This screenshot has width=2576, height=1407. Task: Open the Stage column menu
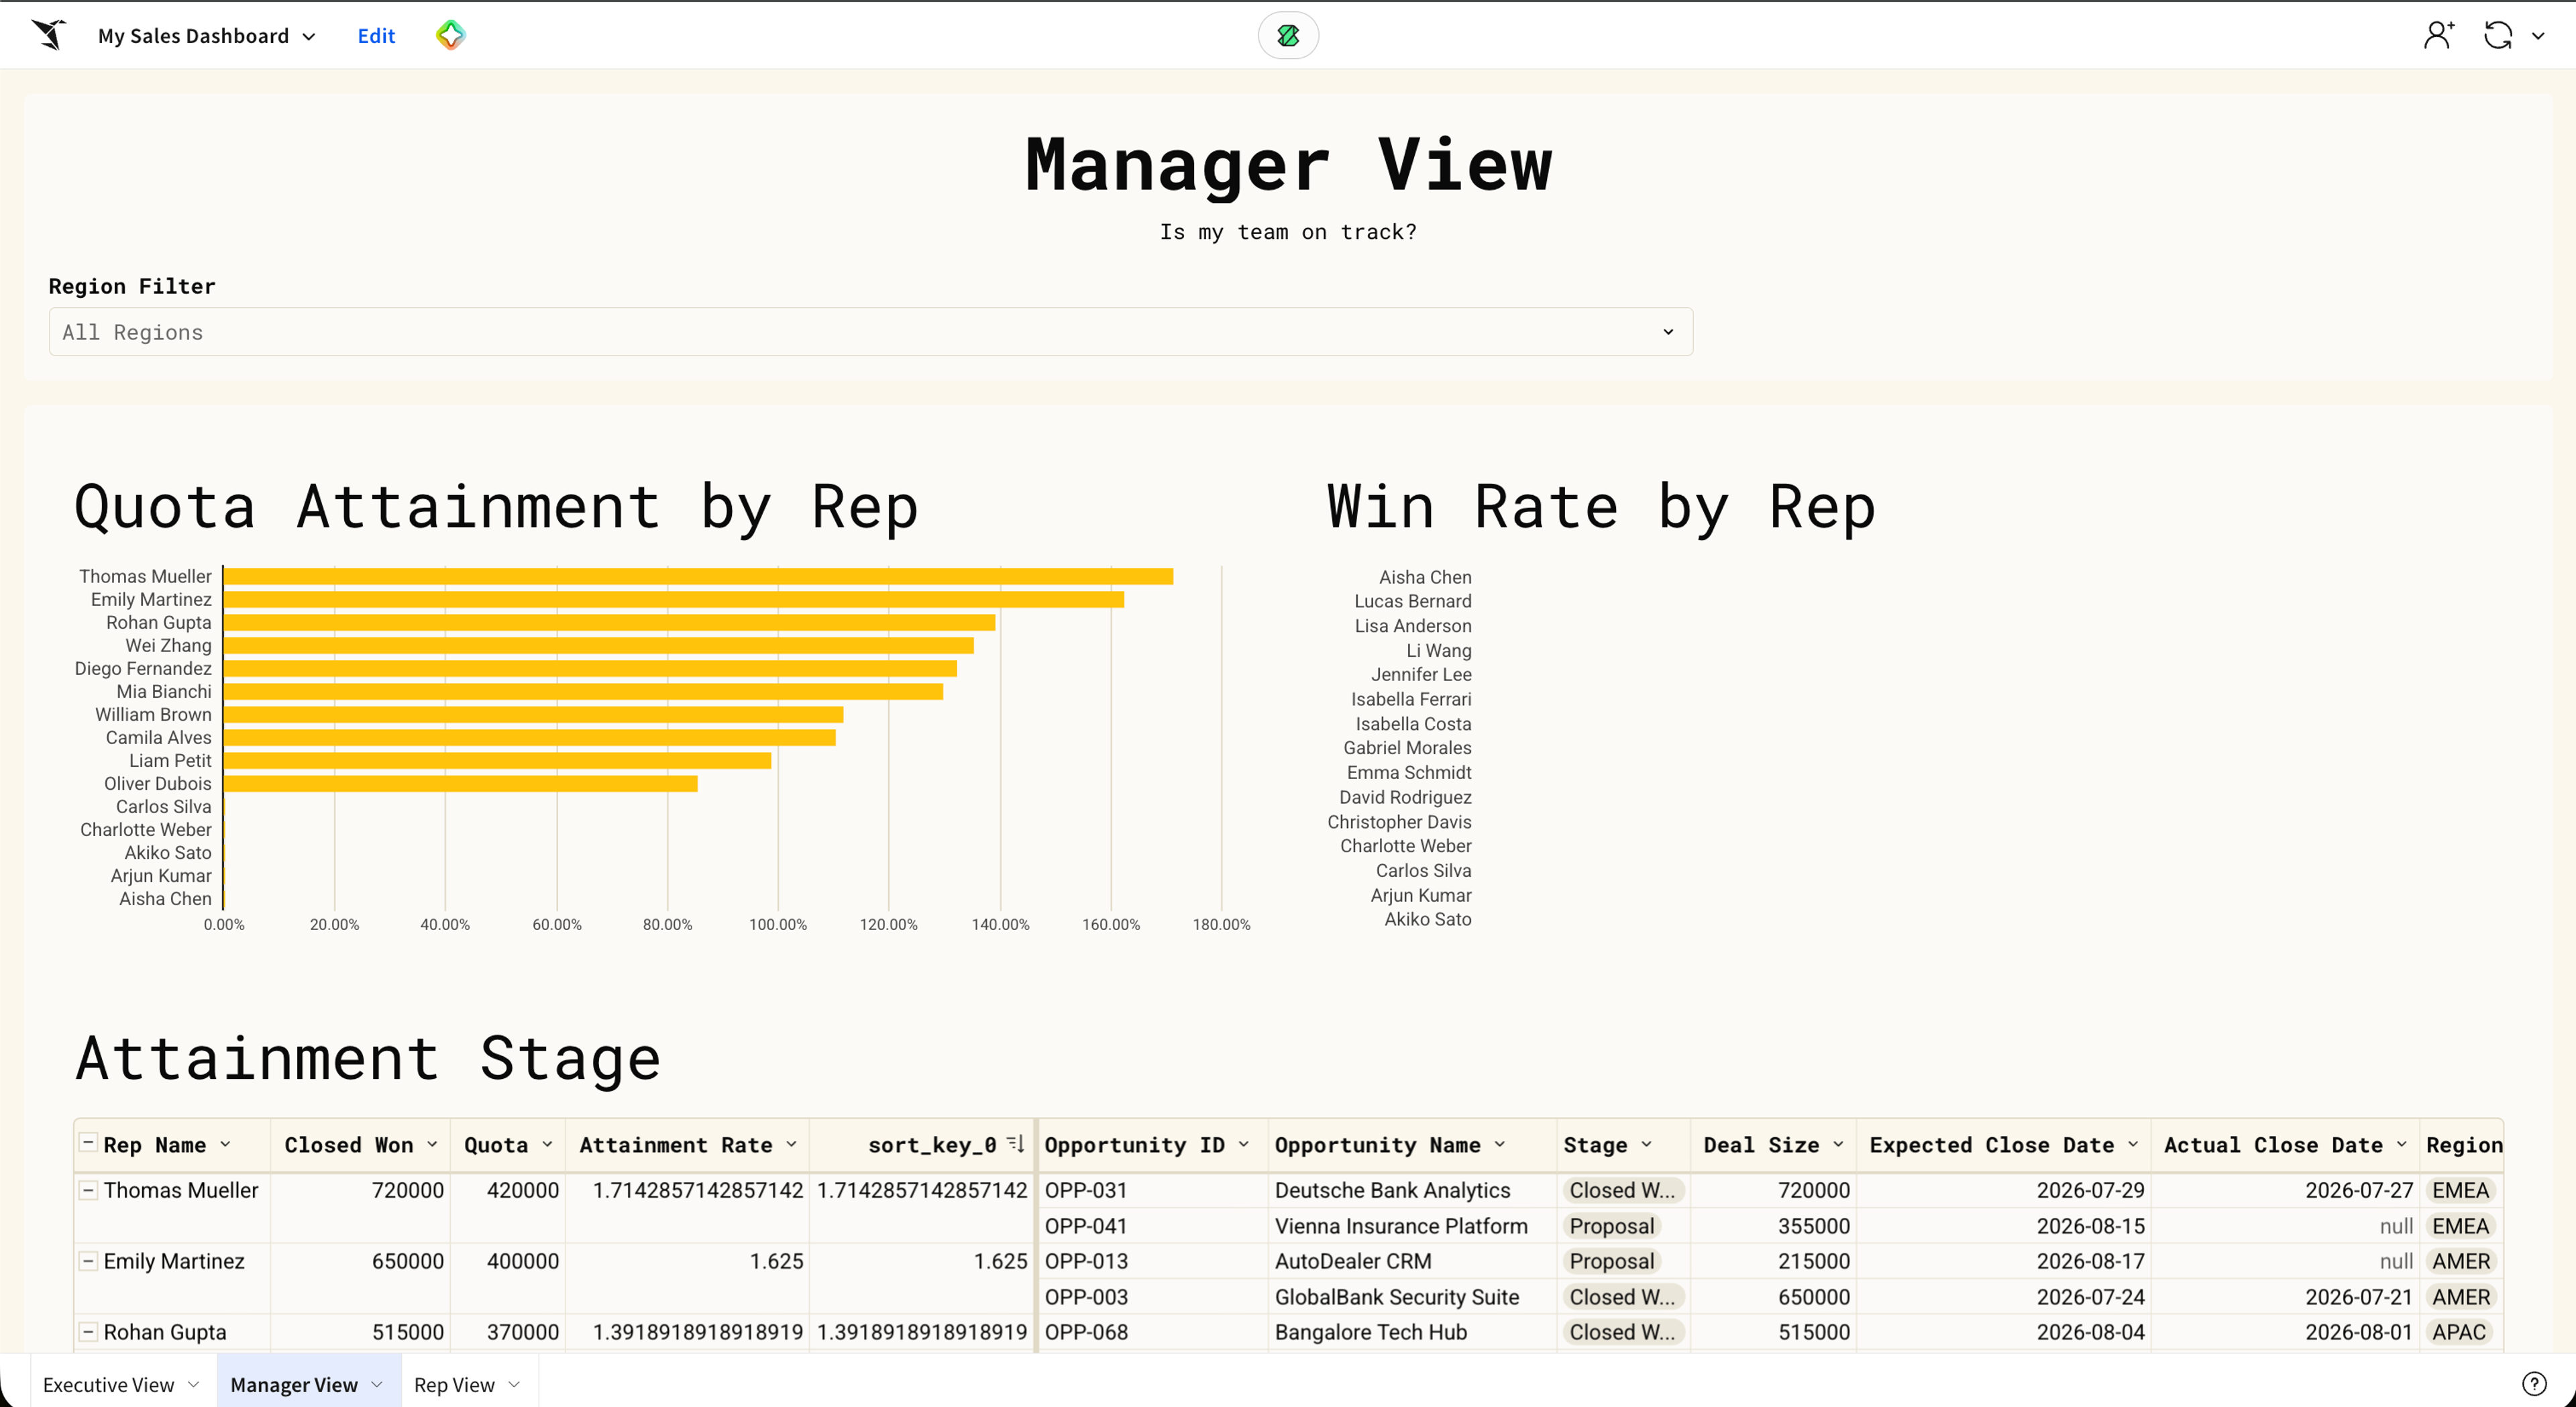1647,1144
